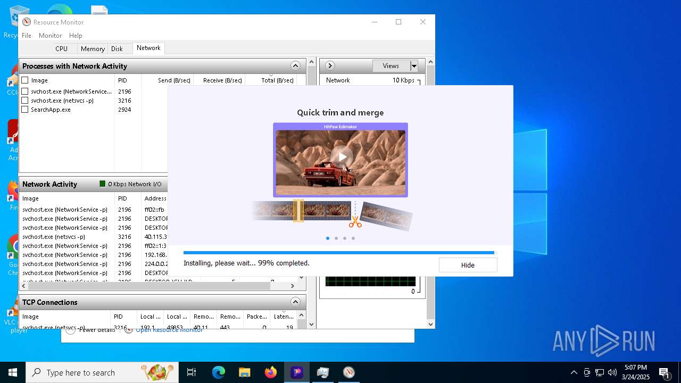Open the Recycle Bin desktop icon
The width and height of the screenshot is (681, 383).
[19, 21]
